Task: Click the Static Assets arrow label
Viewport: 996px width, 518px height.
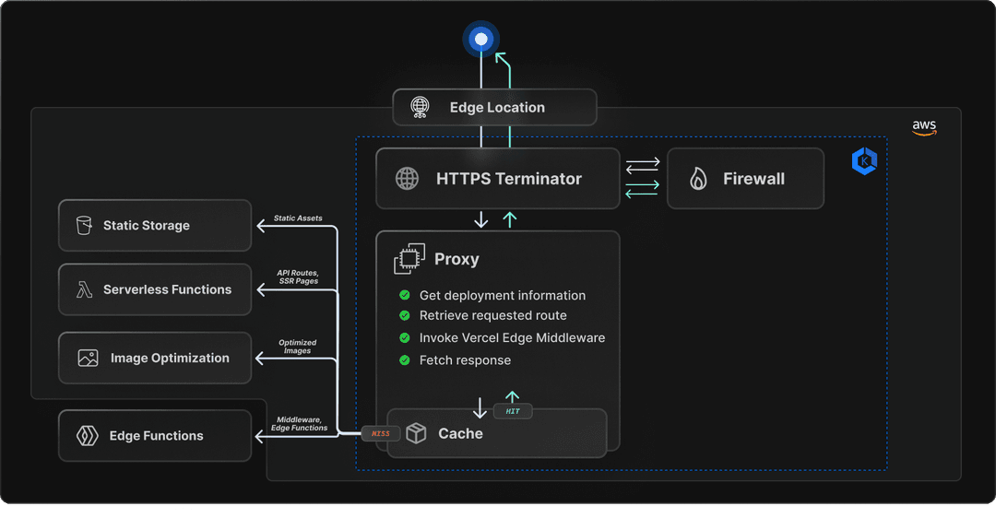Action: (298, 218)
